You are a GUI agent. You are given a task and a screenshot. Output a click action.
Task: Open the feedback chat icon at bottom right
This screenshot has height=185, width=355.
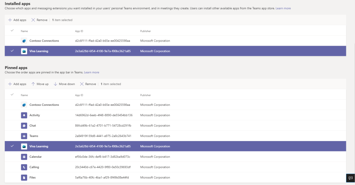click(350, 178)
